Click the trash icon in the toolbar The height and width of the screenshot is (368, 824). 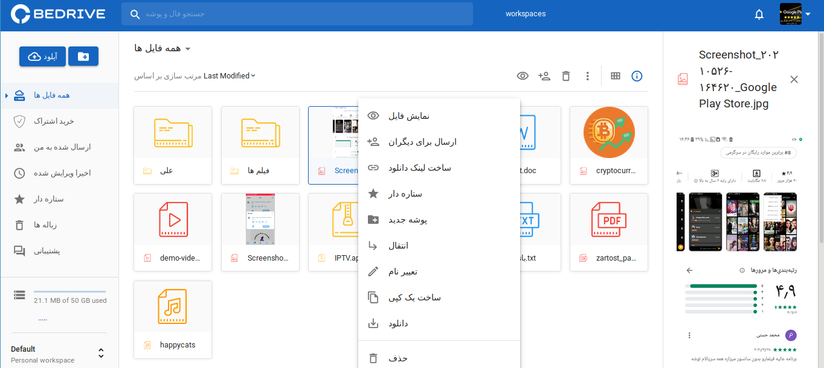[x=565, y=76]
